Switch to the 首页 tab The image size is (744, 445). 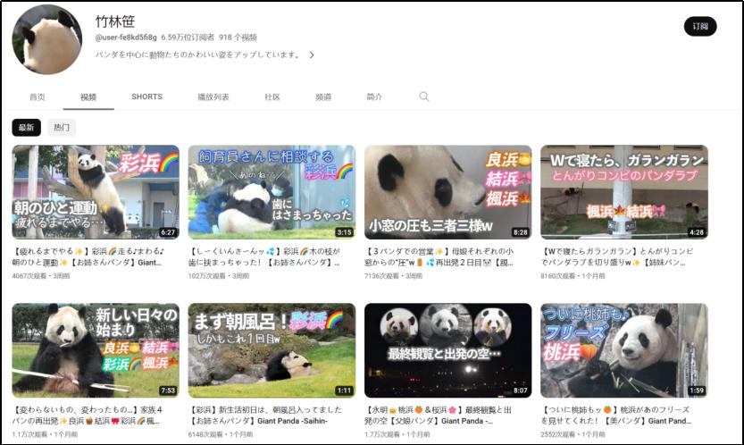37,97
